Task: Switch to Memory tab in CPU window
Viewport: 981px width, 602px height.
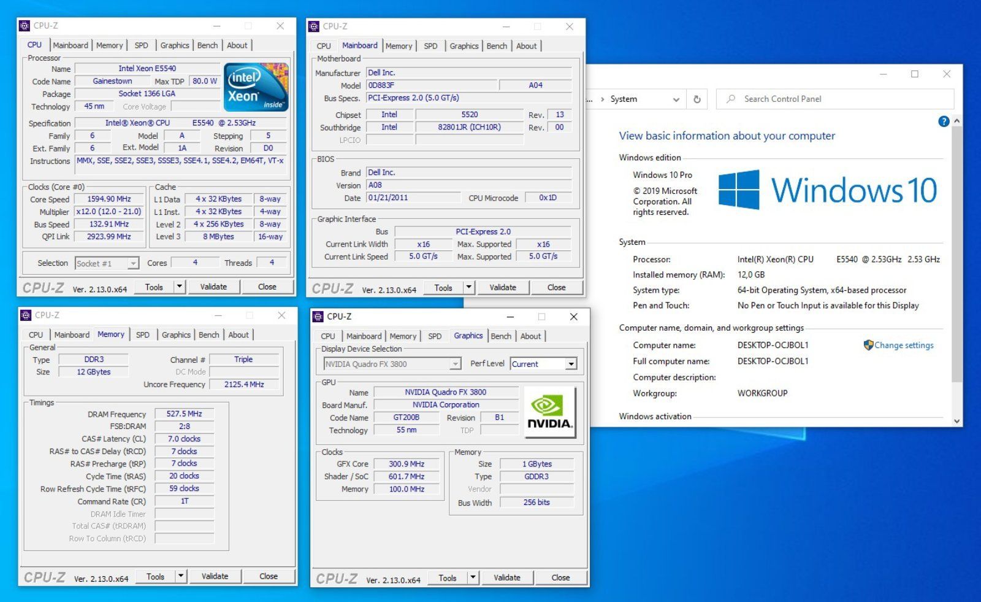Action: (110, 45)
